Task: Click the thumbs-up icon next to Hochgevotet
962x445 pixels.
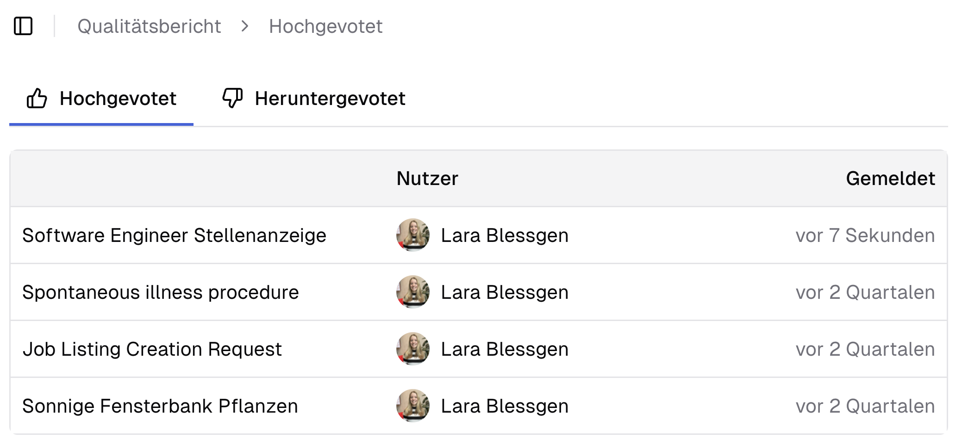Action: click(x=37, y=99)
